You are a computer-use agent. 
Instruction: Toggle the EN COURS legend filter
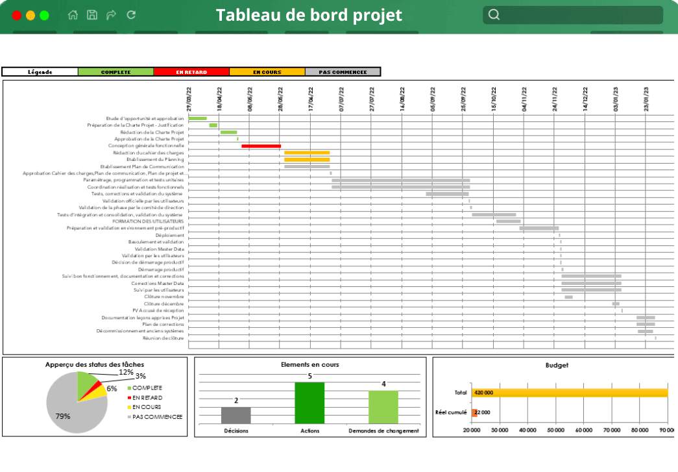[267, 71]
